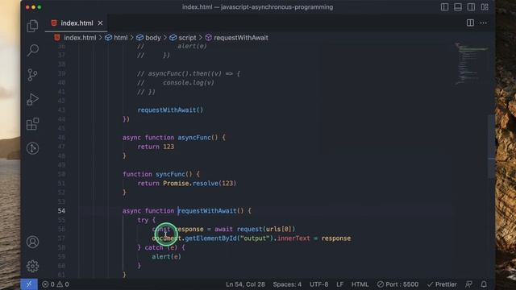The height and width of the screenshot is (290, 516).
Task: Toggle the bottom panel layout icon
Action: [x=458, y=7]
